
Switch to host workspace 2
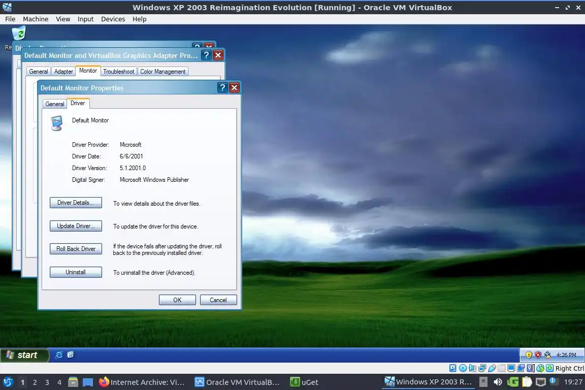[x=35, y=382]
